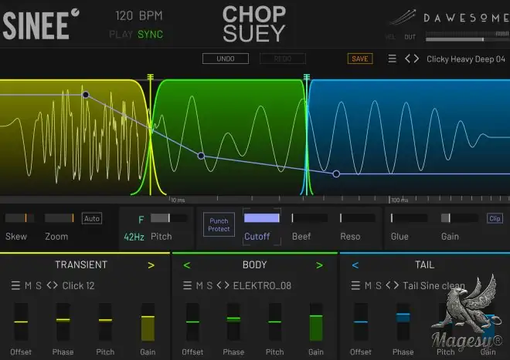This screenshot has height=360, width=510.
Task: Click the transient-body crossover marker handle
Action: point(150,77)
